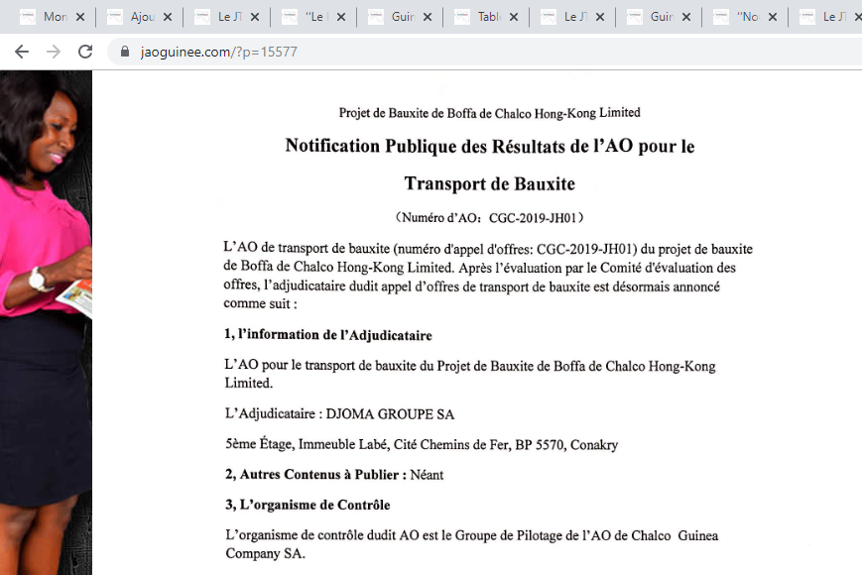The width and height of the screenshot is (862, 575).
Task: Click the paragraph line starting "L'organisme de contrôle dudit"
Action: coord(472,535)
